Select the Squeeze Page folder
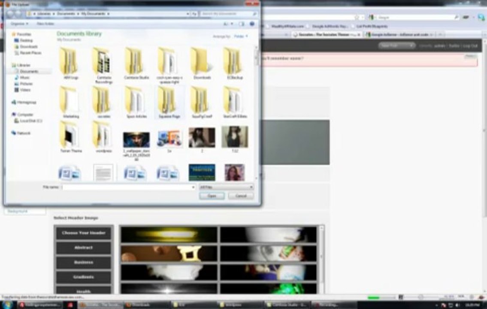The width and height of the screenshot is (487, 309). 169,103
